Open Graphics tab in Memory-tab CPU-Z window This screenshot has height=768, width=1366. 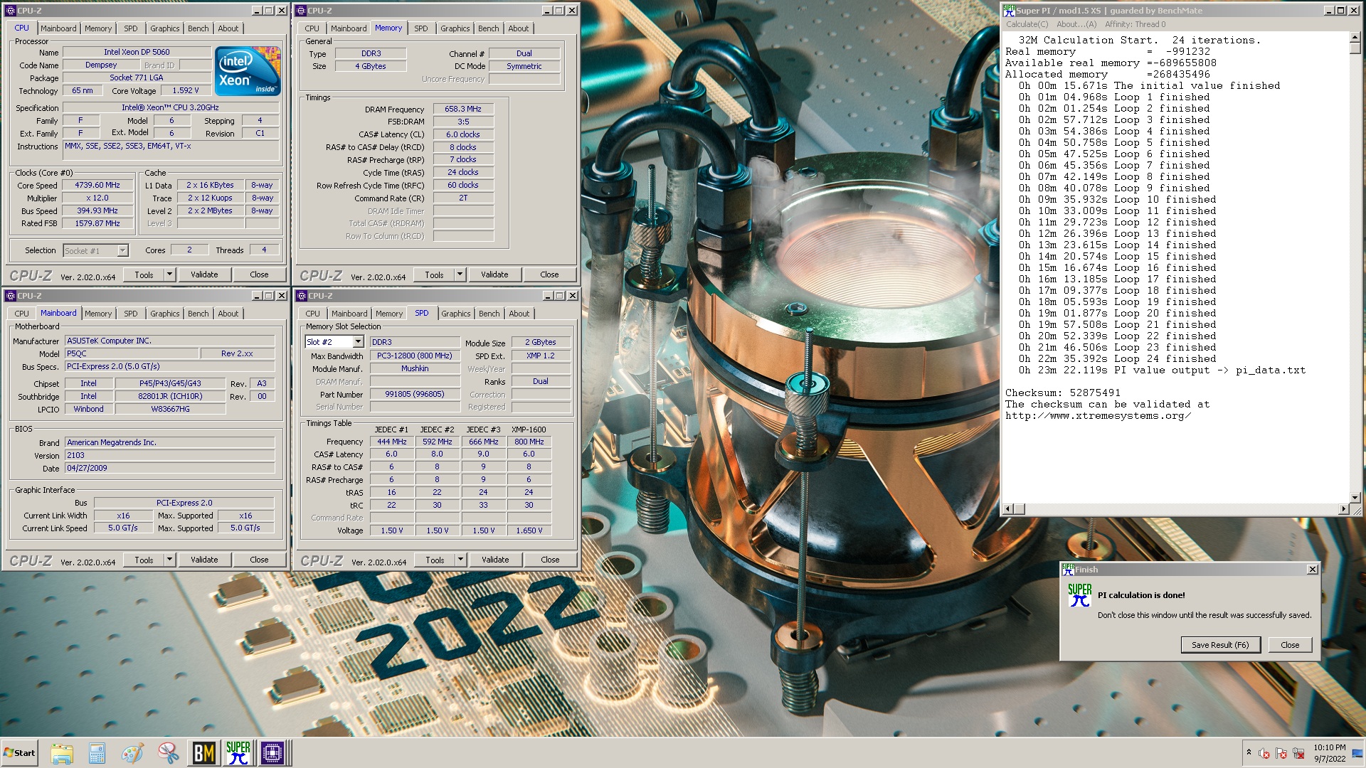[455, 28]
